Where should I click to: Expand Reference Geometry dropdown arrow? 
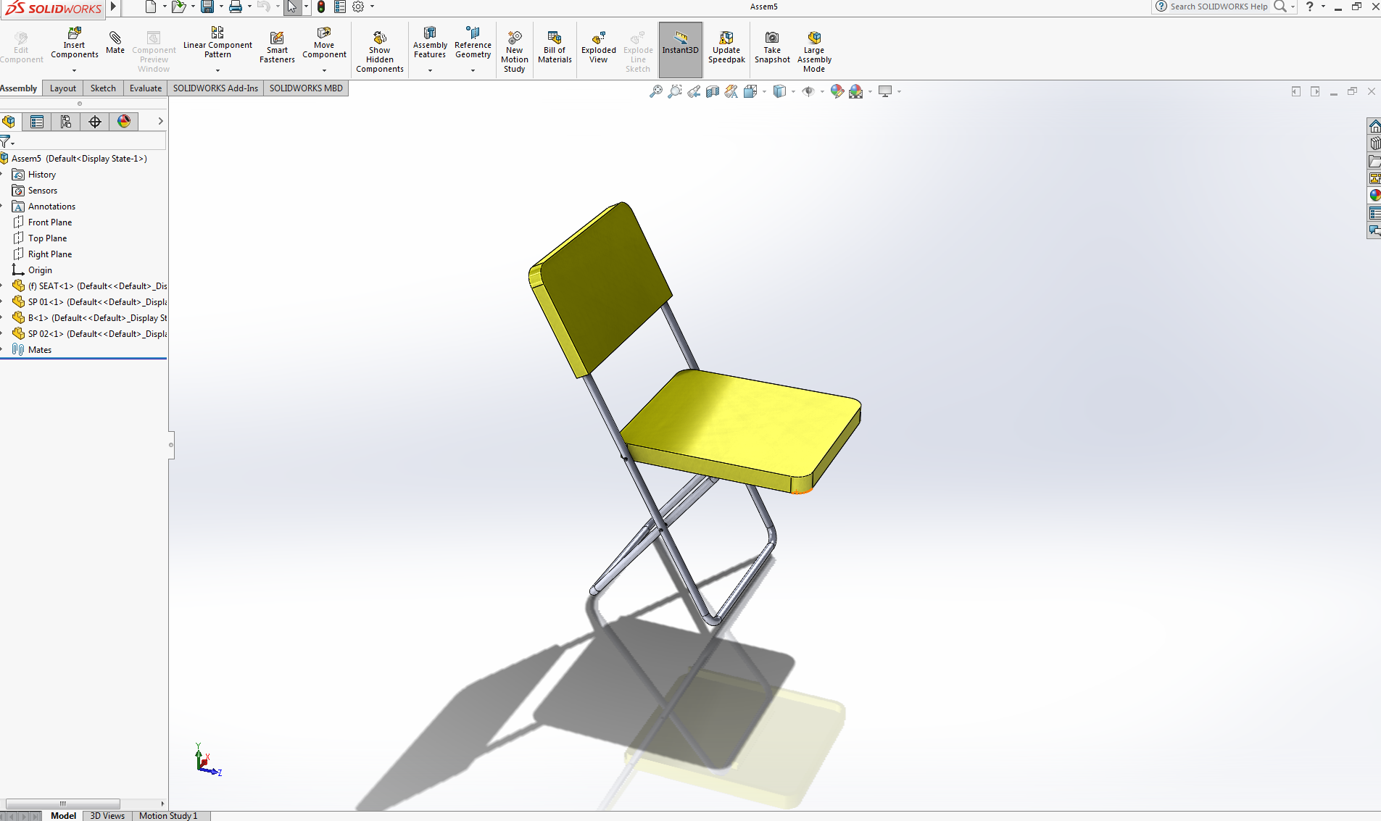(x=473, y=70)
